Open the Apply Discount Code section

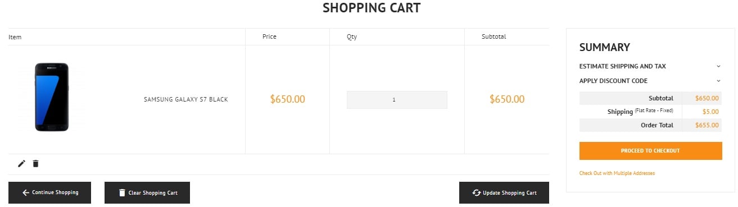(650, 81)
